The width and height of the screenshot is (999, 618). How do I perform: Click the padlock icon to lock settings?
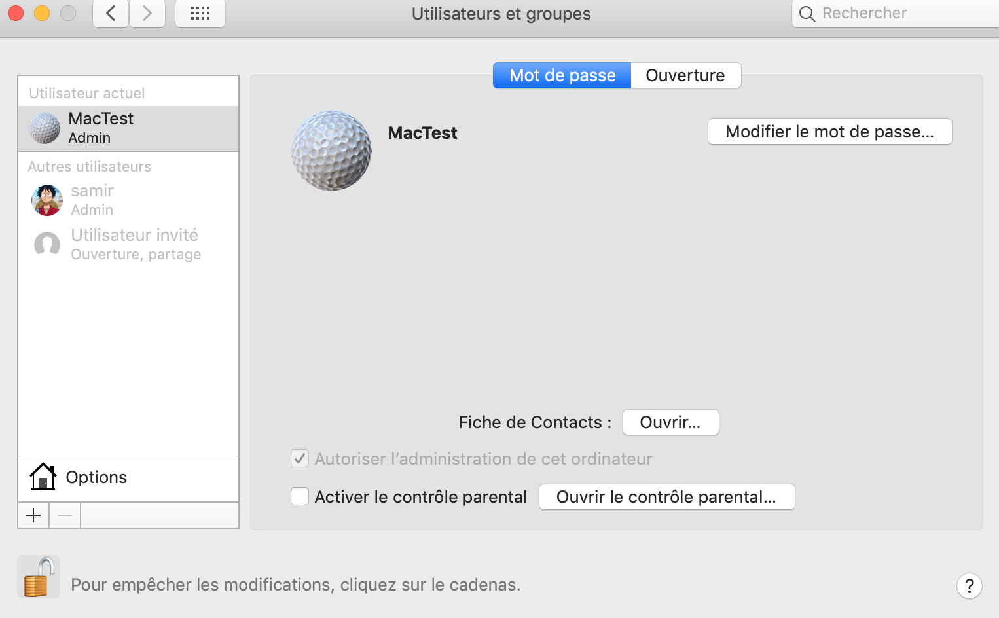38,577
